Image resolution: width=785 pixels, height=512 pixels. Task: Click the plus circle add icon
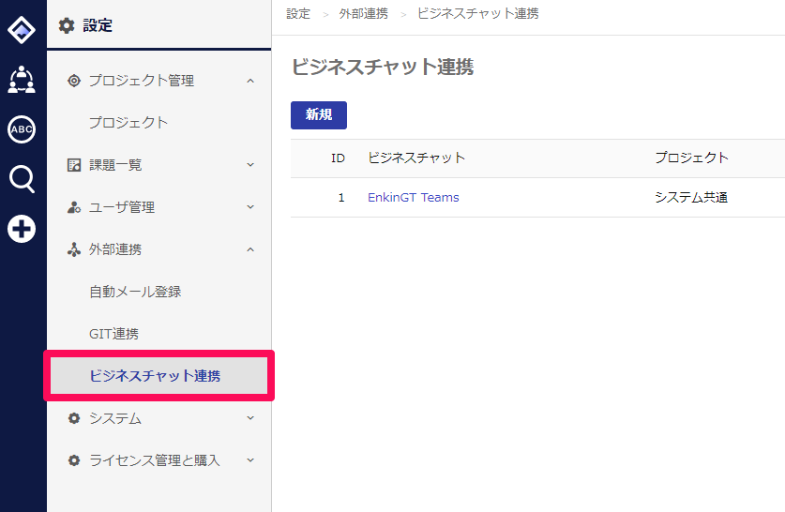click(22, 229)
